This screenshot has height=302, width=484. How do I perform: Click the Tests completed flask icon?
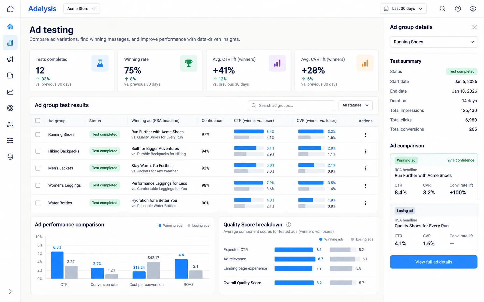(x=100, y=63)
